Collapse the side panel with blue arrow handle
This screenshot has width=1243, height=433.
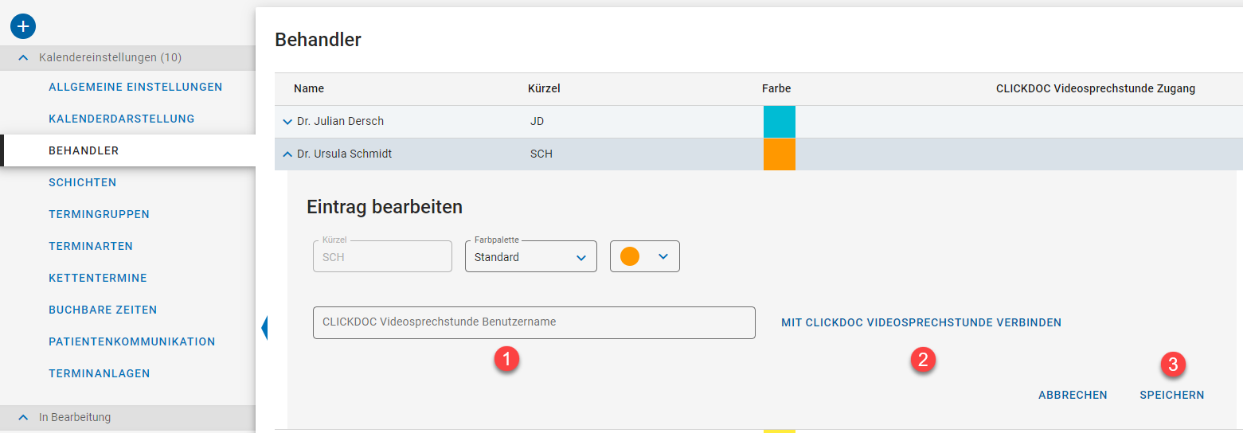tap(264, 327)
